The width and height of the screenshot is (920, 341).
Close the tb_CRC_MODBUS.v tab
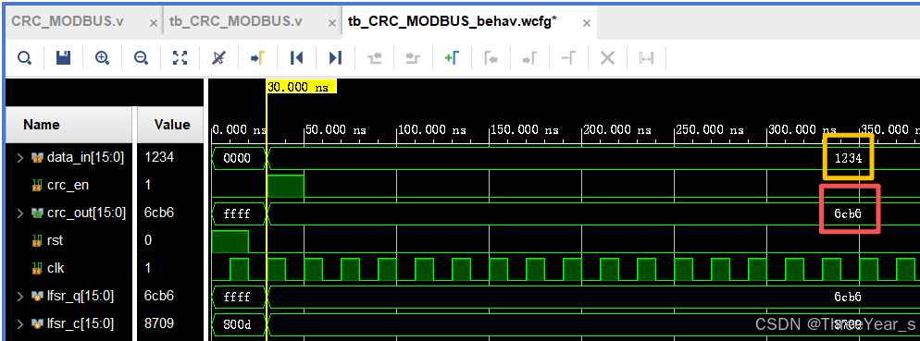[332, 23]
